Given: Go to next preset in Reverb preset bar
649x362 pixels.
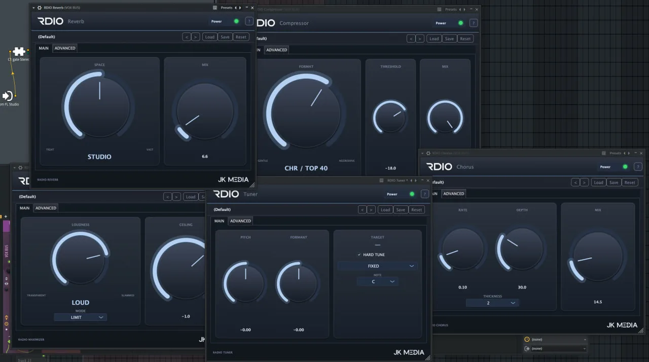Looking at the screenshot, I should point(196,37).
